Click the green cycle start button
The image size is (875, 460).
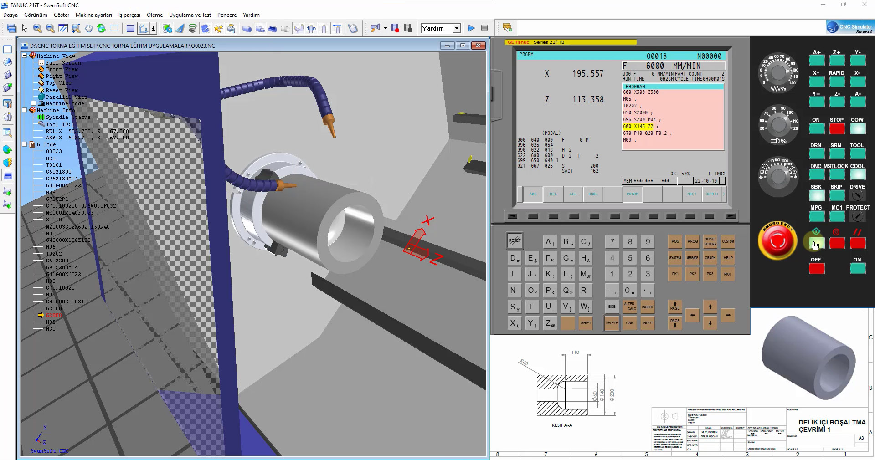(x=816, y=243)
